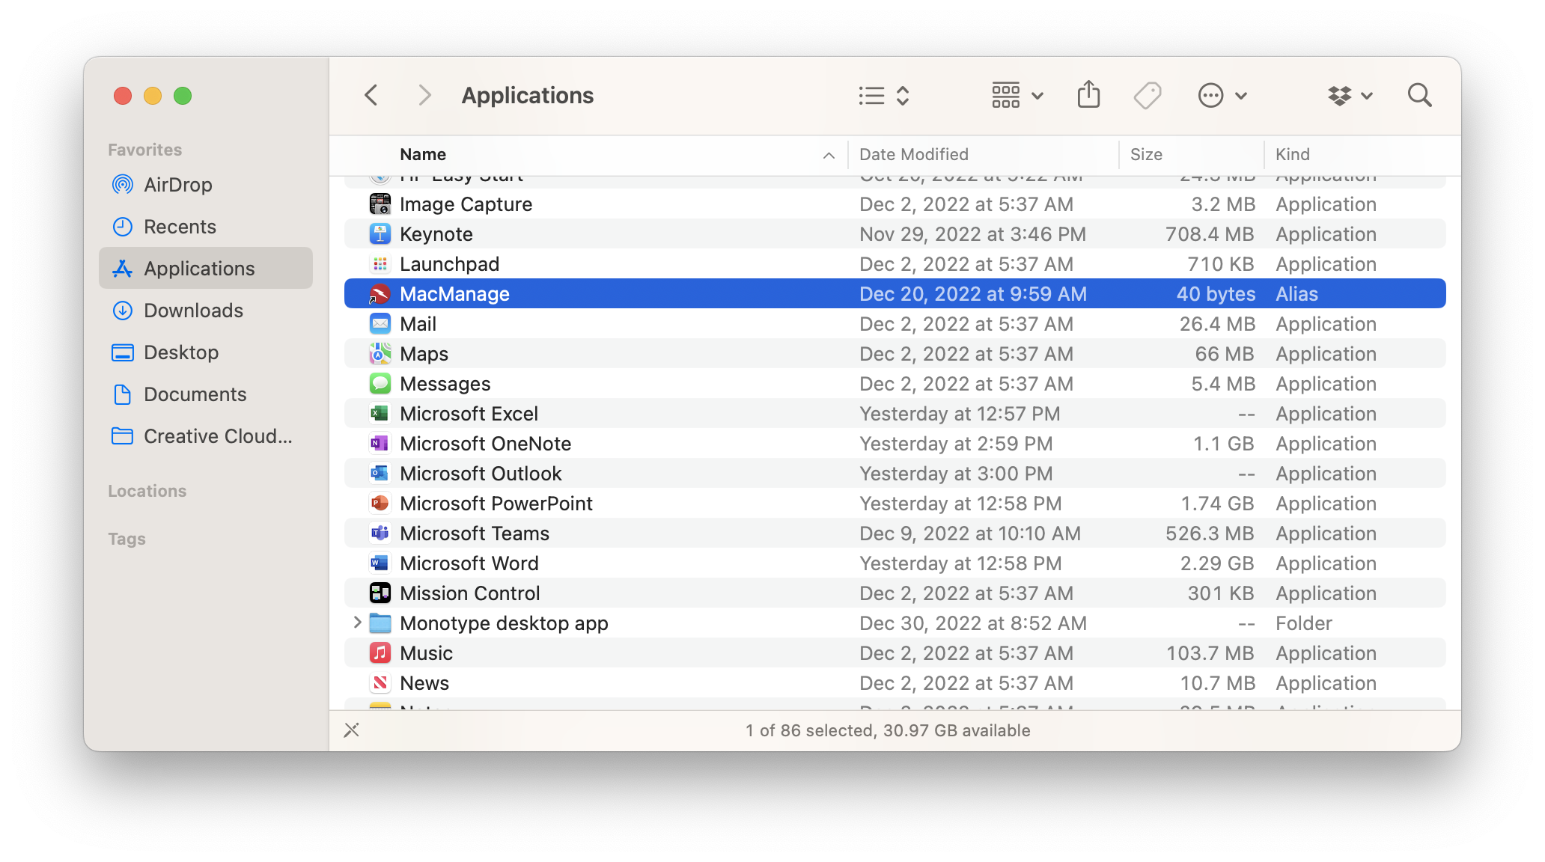Select the Microsoft Word row
The height and width of the screenshot is (862, 1545).
pos(469,563)
